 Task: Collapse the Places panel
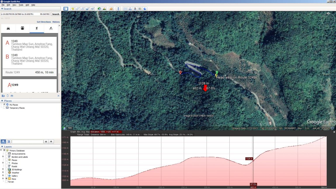2,100
